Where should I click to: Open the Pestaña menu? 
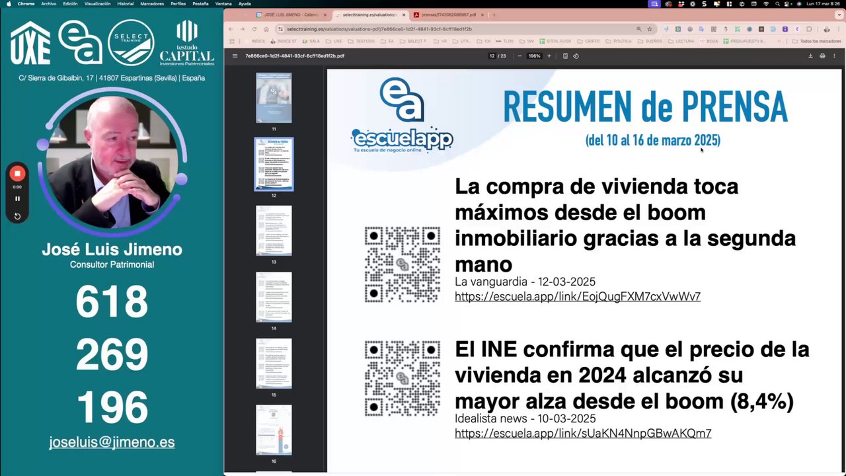200,4
